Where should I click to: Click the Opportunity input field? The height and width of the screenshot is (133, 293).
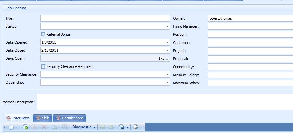pos(250,67)
